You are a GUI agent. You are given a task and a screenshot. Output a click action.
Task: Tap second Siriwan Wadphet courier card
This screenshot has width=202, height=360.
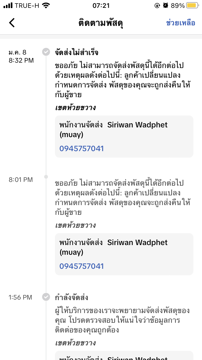coord(124,254)
